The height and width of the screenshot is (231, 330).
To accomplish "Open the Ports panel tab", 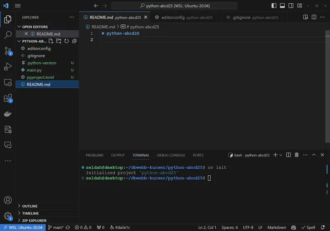I will pos(198,155).
